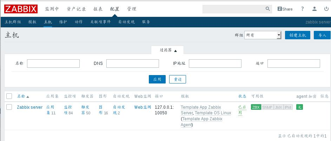Click the 主机 page heading
The image size is (331, 141).
point(12,35)
